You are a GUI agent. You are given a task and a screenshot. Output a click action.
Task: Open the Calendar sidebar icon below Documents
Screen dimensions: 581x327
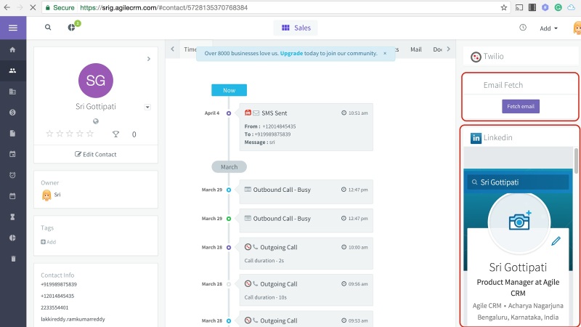[x=12, y=154]
